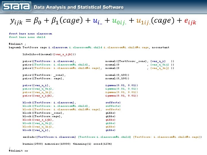Click 'prior({TestScore: i.classroom},' line
The height and width of the screenshot is (155, 207).
coord(49,61)
